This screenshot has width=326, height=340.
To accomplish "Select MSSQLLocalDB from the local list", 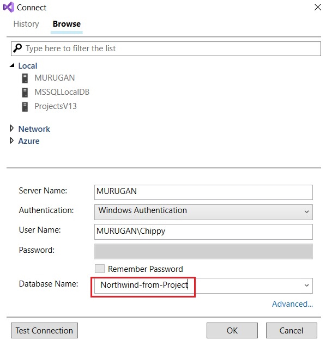I will 62,92.
